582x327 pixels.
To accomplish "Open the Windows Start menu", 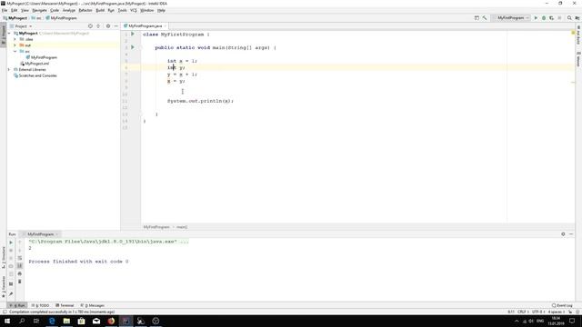I will click(x=7, y=321).
